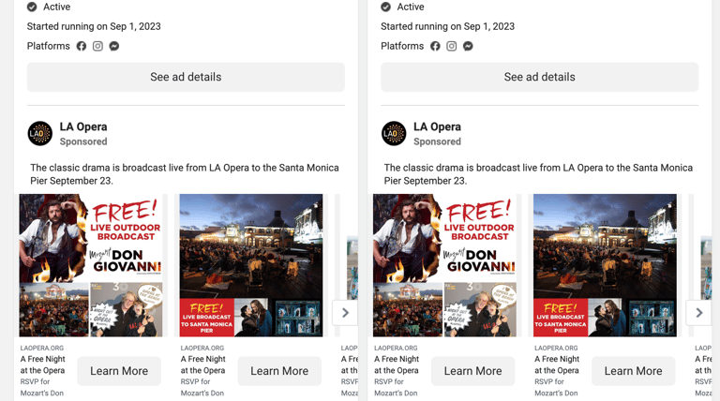
Task: Open LA Opera profile logo in right ad
Action: [394, 134]
